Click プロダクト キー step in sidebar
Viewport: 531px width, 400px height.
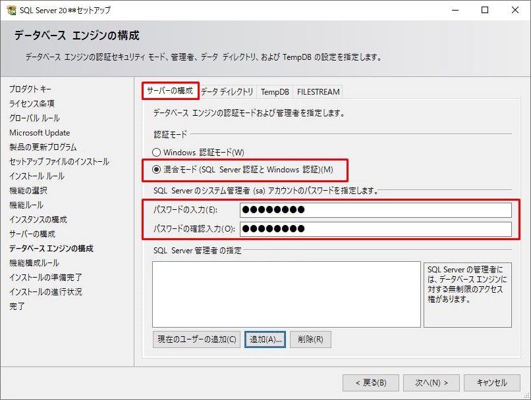click(x=30, y=89)
